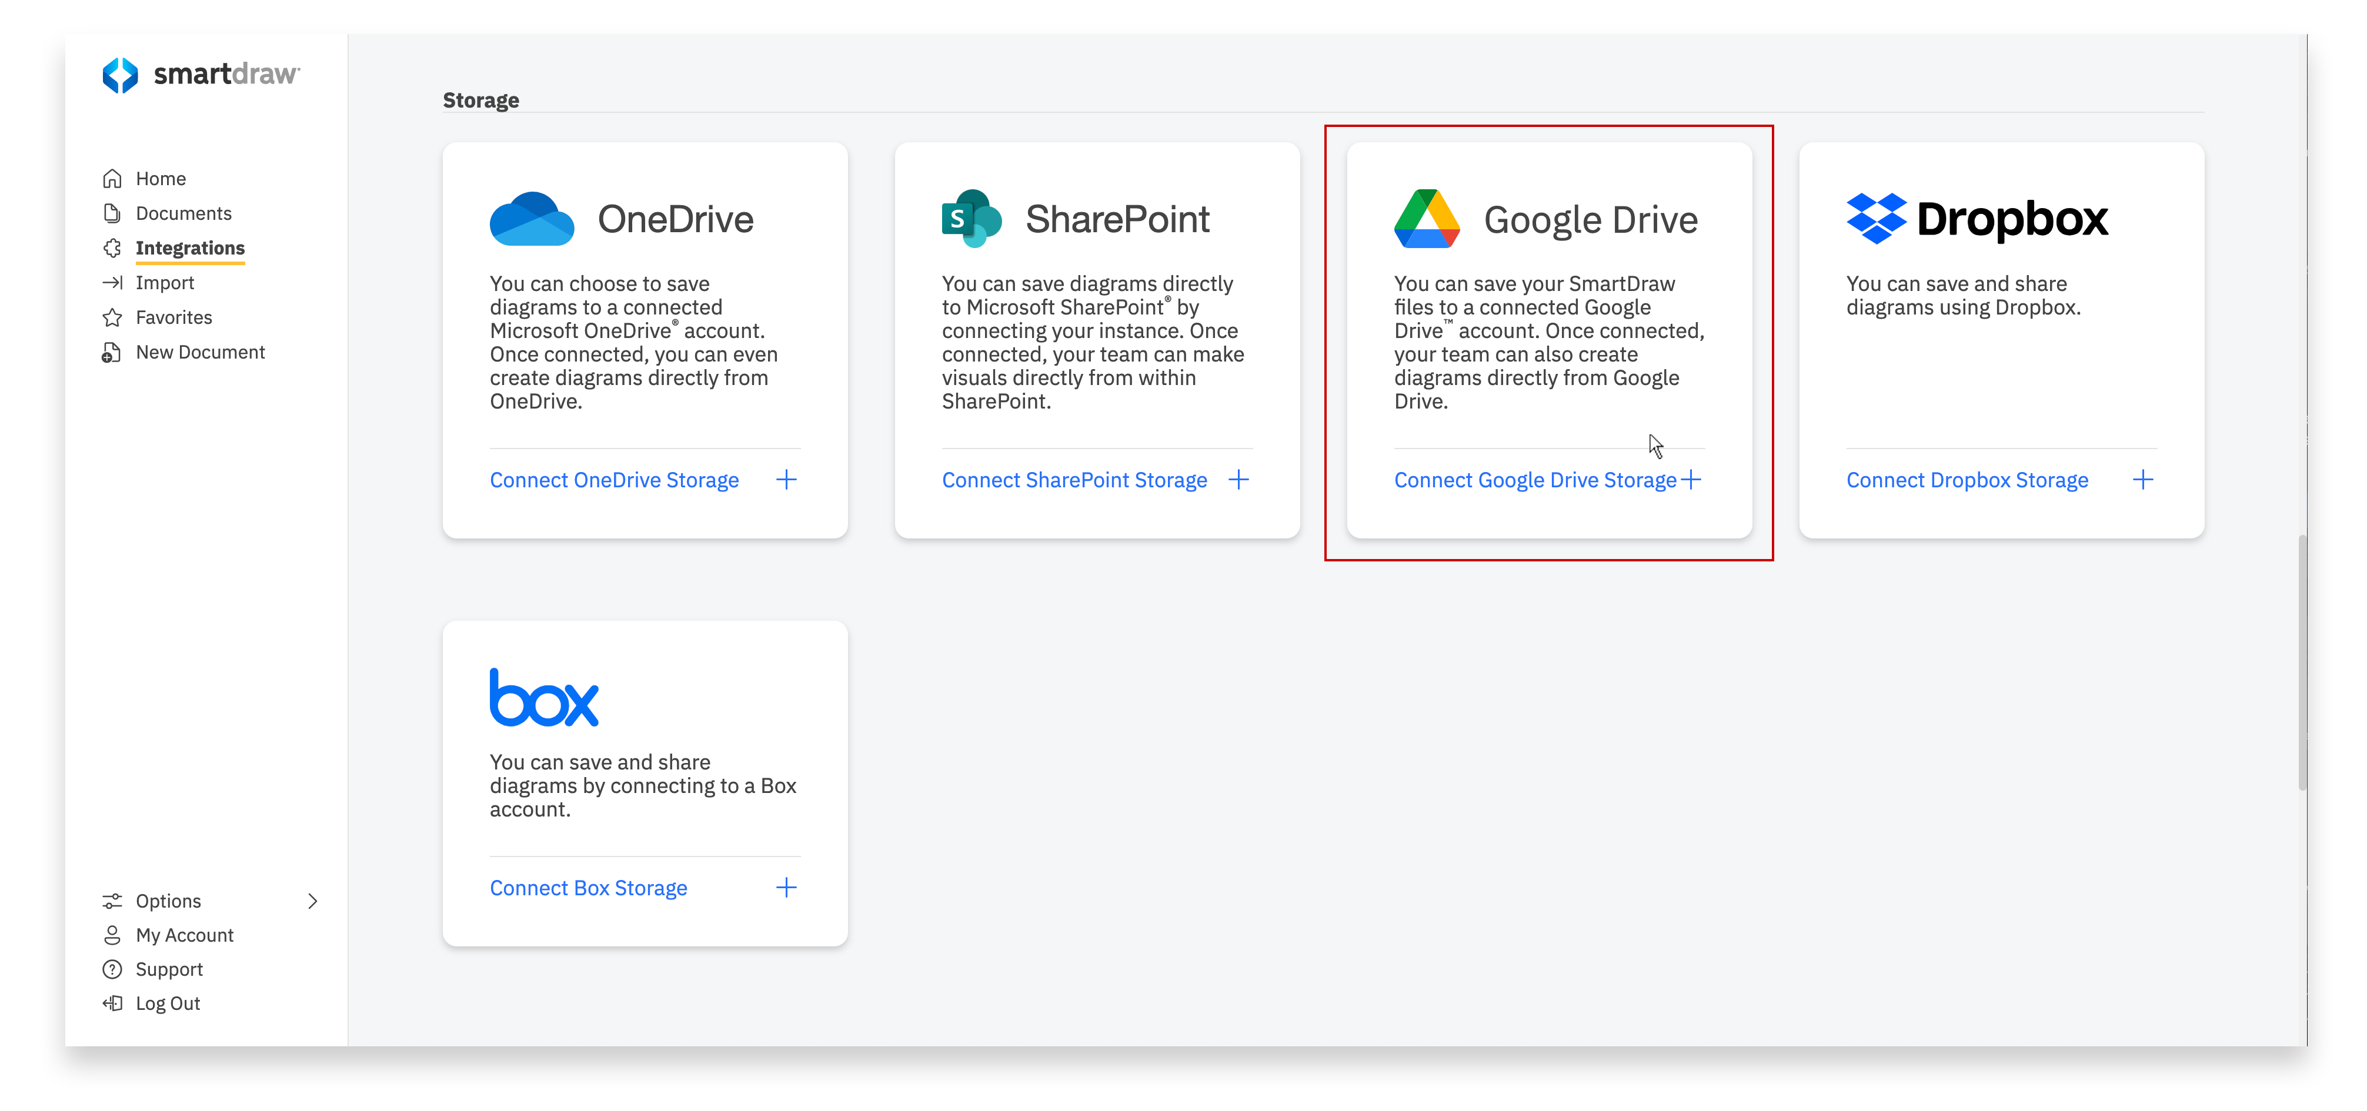The image size is (2367, 1111).
Task: Click the Box logo
Action: [544, 696]
